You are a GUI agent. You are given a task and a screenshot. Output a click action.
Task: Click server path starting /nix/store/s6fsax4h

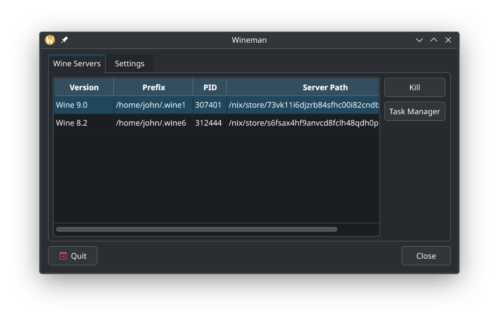pos(303,123)
